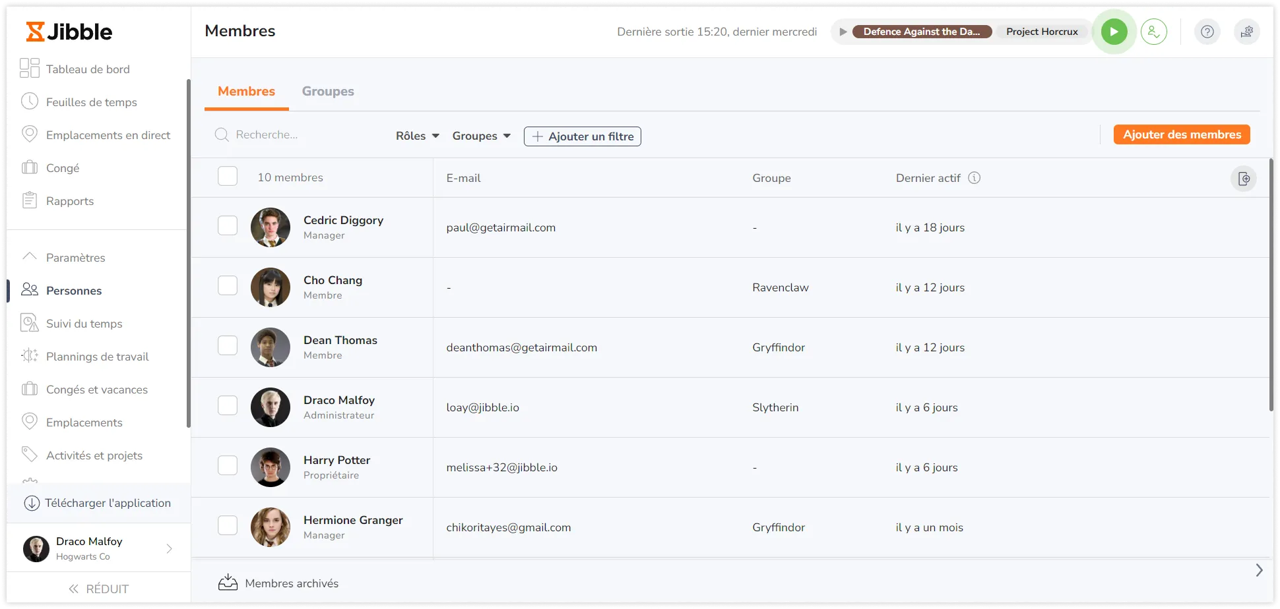This screenshot has height=609, width=1280.
Task: Go to Emplacements en direct in sidebar
Action: coord(108,135)
